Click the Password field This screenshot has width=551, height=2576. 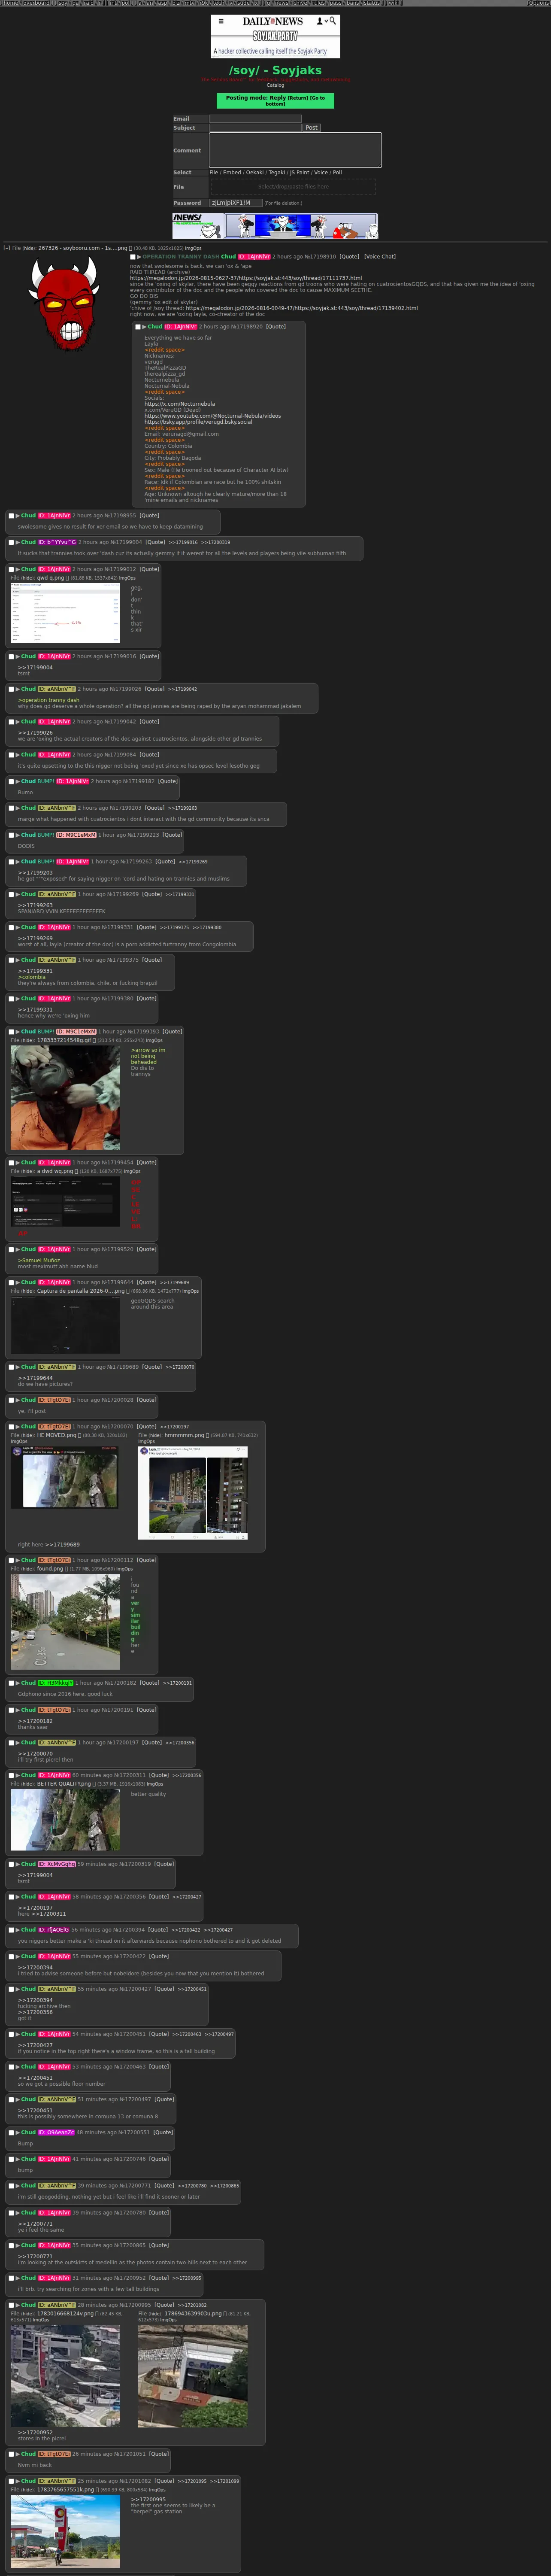pyautogui.click(x=235, y=203)
